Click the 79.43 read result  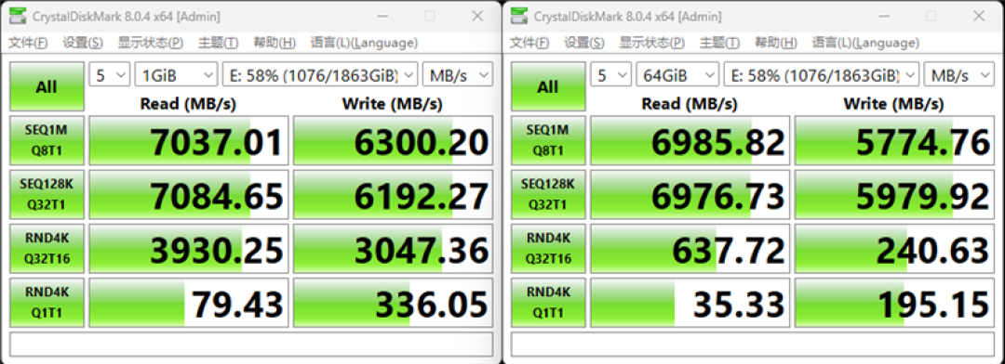click(188, 303)
